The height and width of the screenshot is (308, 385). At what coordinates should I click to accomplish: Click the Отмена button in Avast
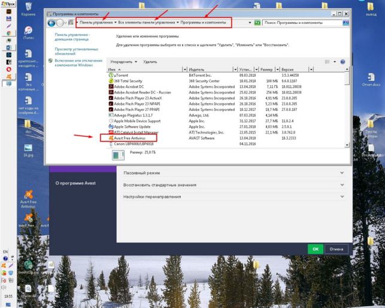(x=336, y=249)
